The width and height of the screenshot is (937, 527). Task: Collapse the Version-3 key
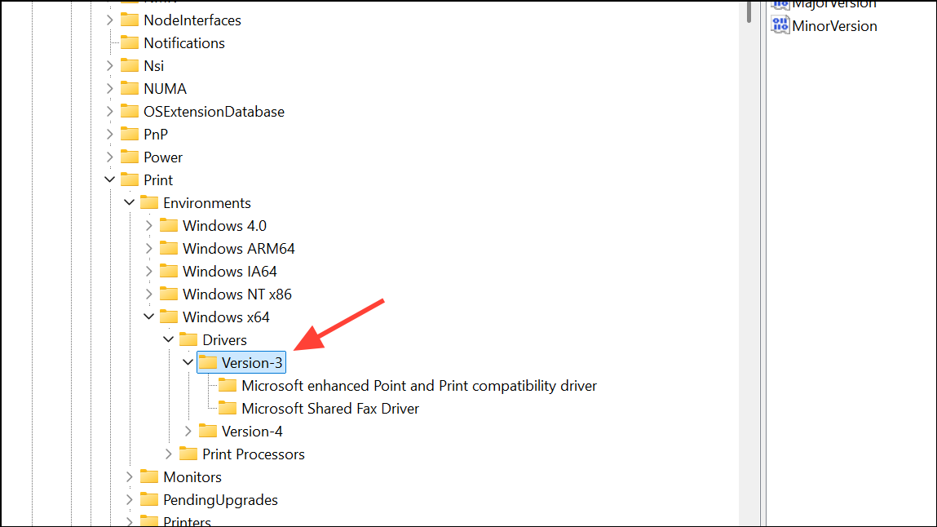[188, 362]
